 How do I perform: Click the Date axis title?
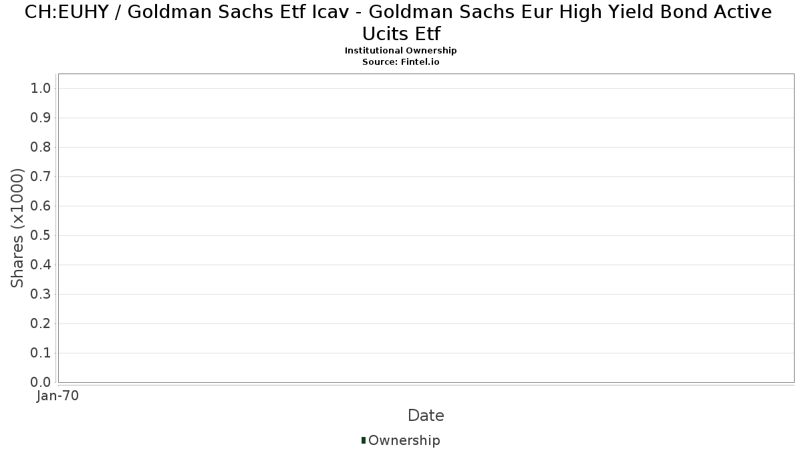point(426,416)
